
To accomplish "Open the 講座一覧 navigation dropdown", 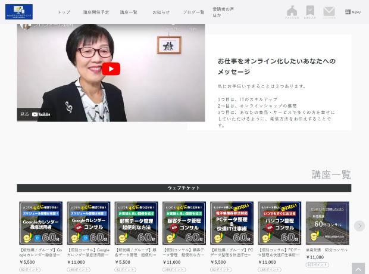I will (x=129, y=12).
